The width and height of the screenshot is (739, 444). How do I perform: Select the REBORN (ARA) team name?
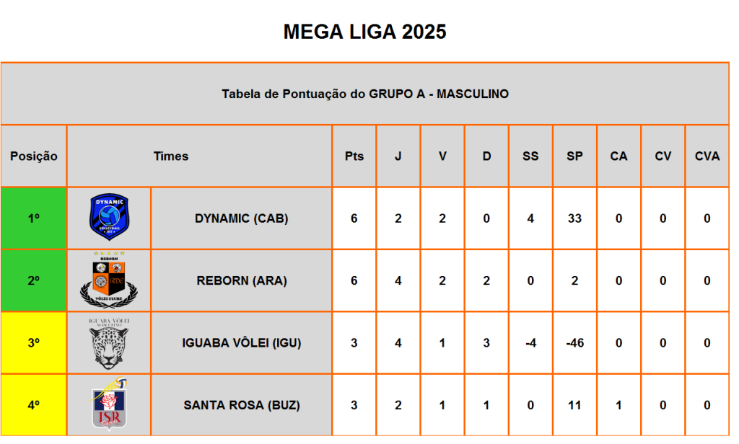tap(242, 280)
